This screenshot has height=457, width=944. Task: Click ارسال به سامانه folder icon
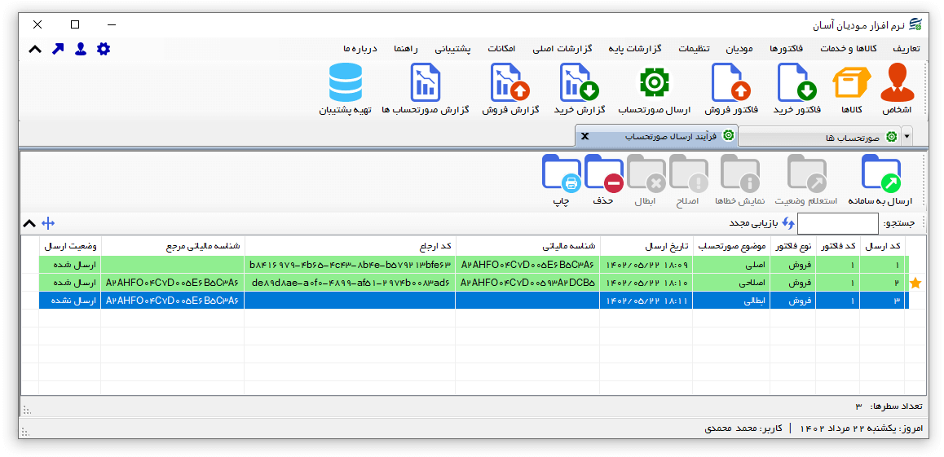(881, 174)
